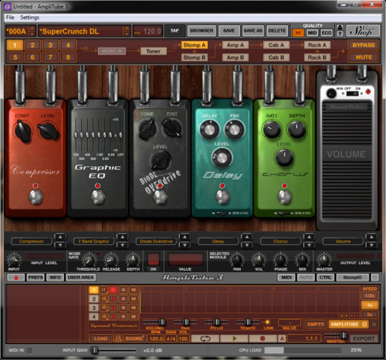Open the File menu
This screenshot has width=386, height=360.
(10, 17)
